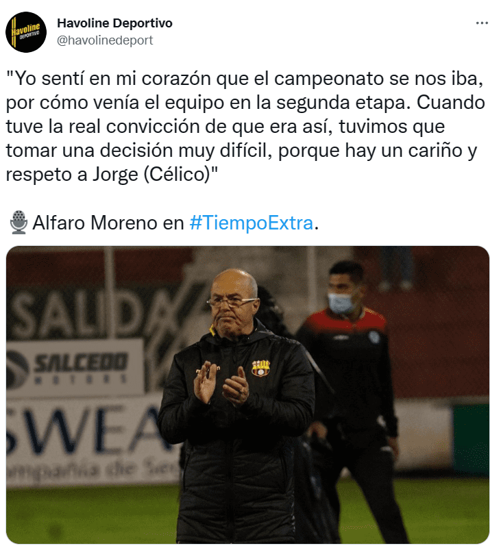Viewport: 501px width, 548px height.
Task: Click the "Alfaro Moreno en" text line
Action: pyautogui.click(x=108, y=223)
